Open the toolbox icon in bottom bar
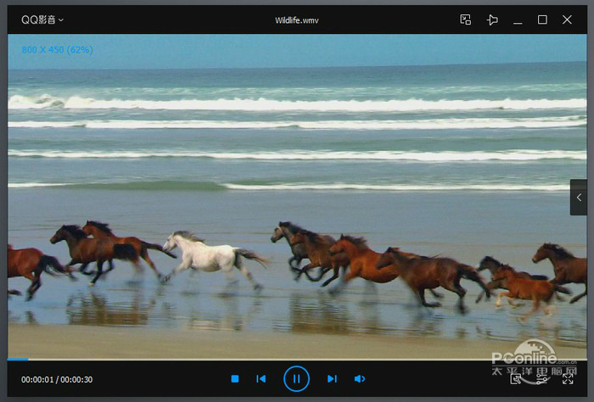Image resolution: width=594 pixels, height=402 pixels. [x=516, y=378]
